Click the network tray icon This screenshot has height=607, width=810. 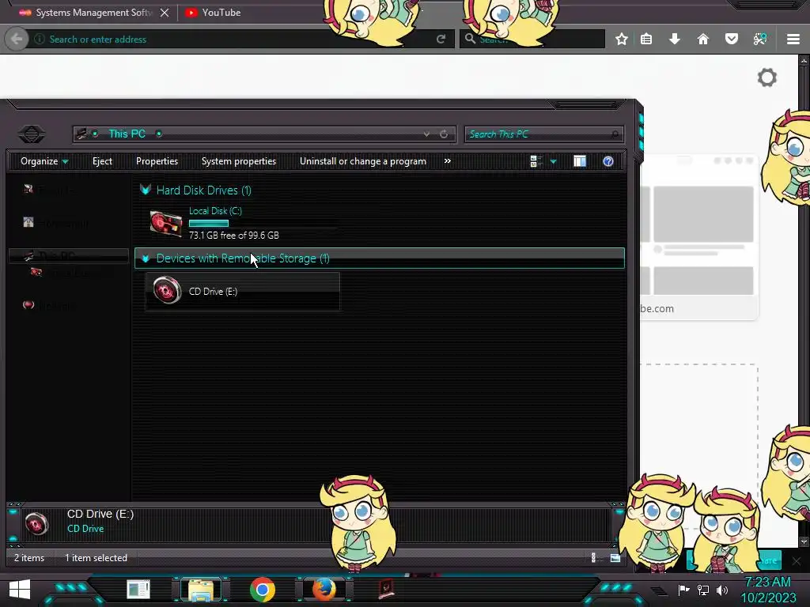(x=703, y=590)
